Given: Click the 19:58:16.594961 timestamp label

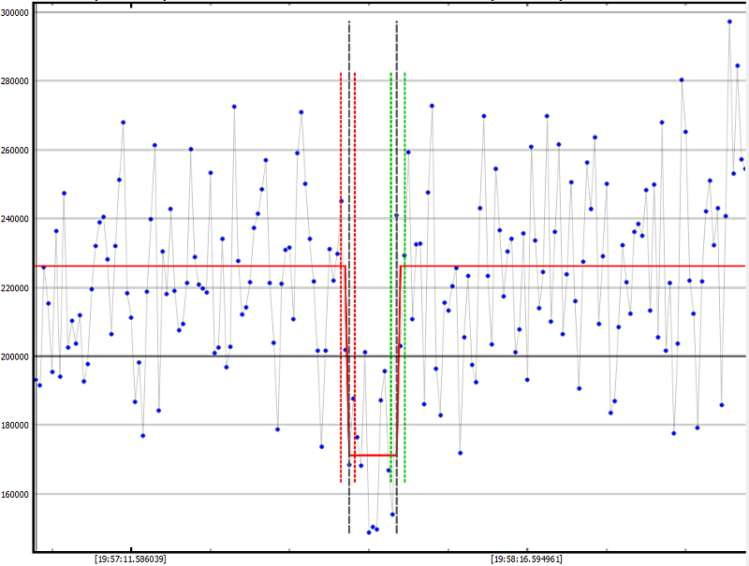Looking at the screenshot, I should click(x=526, y=559).
